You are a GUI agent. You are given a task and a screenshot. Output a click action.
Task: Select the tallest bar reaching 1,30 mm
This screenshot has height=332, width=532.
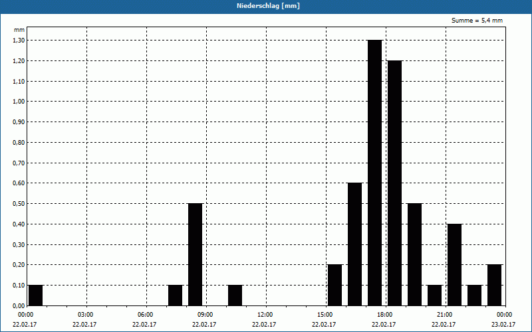374,173
